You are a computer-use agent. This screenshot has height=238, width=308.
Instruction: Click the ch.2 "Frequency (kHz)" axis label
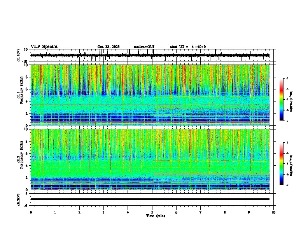click(x=21, y=155)
